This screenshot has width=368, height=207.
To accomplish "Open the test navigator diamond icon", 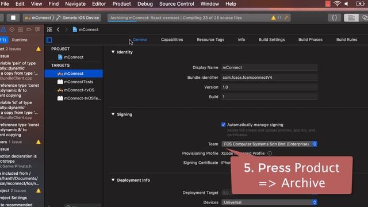I will pyautogui.click(x=11, y=29).
